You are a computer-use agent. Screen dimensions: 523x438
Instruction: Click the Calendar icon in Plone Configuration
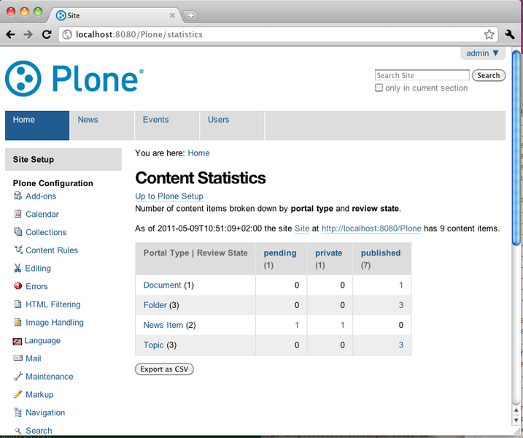pyautogui.click(x=18, y=214)
